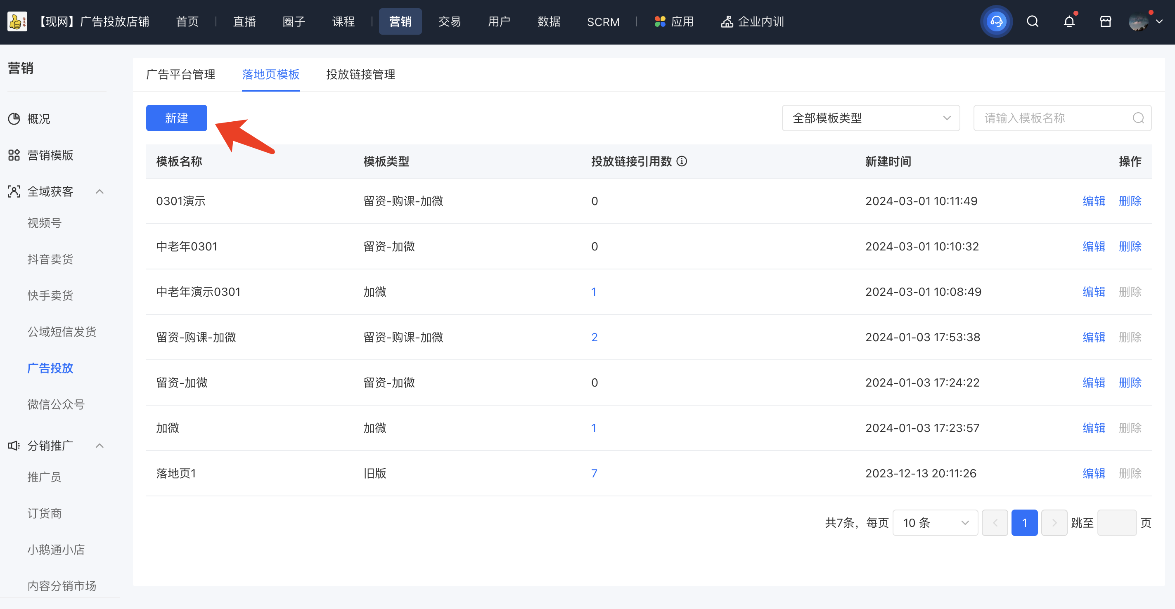1175x609 pixels.
Task: Expand the account menu arrow
Action: pos(1159,21)
